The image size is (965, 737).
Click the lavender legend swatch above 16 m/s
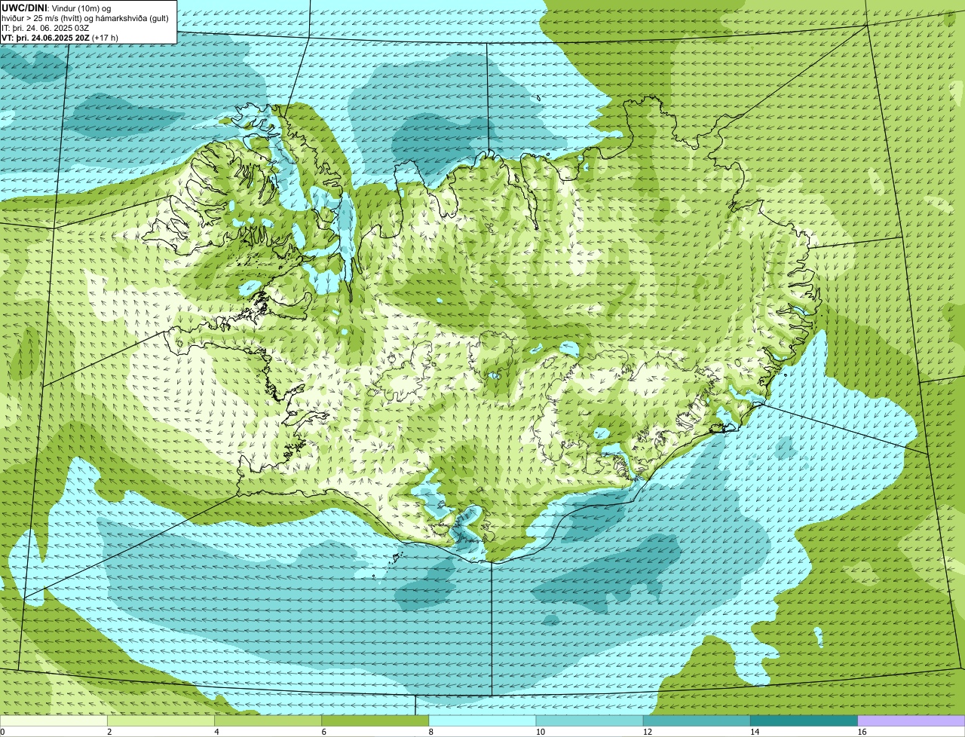[x=911, y=720]
